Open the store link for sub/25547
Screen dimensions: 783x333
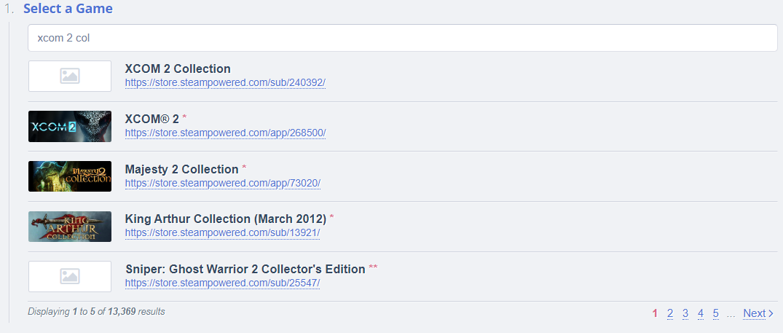222,283
